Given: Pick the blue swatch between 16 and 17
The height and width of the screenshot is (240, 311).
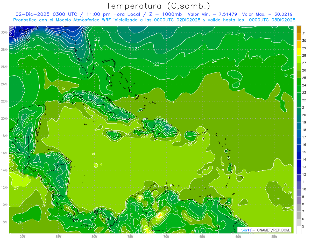Looking at the screenshot, I should pyautogui.click(x=299, y=141).
